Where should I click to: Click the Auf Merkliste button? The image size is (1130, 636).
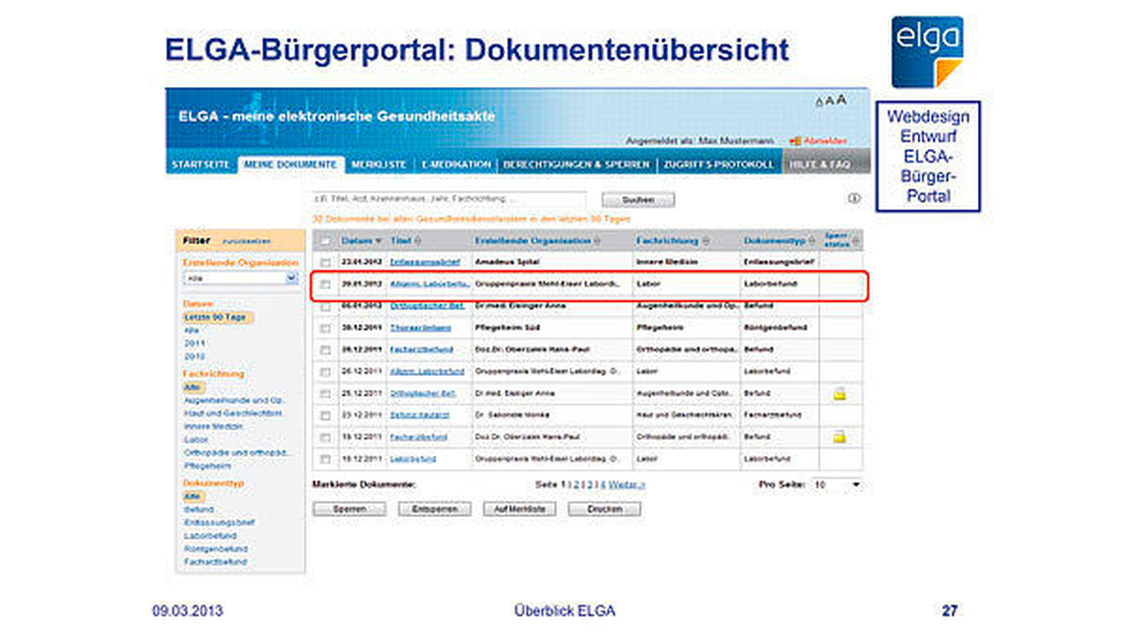coord(519,509)
